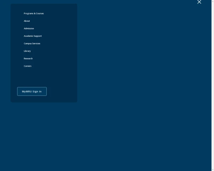Image resolution: width=214 pixels, height=171 pixels.
Task: Click the scrollbar up arrow
Action: coord(213,1)
